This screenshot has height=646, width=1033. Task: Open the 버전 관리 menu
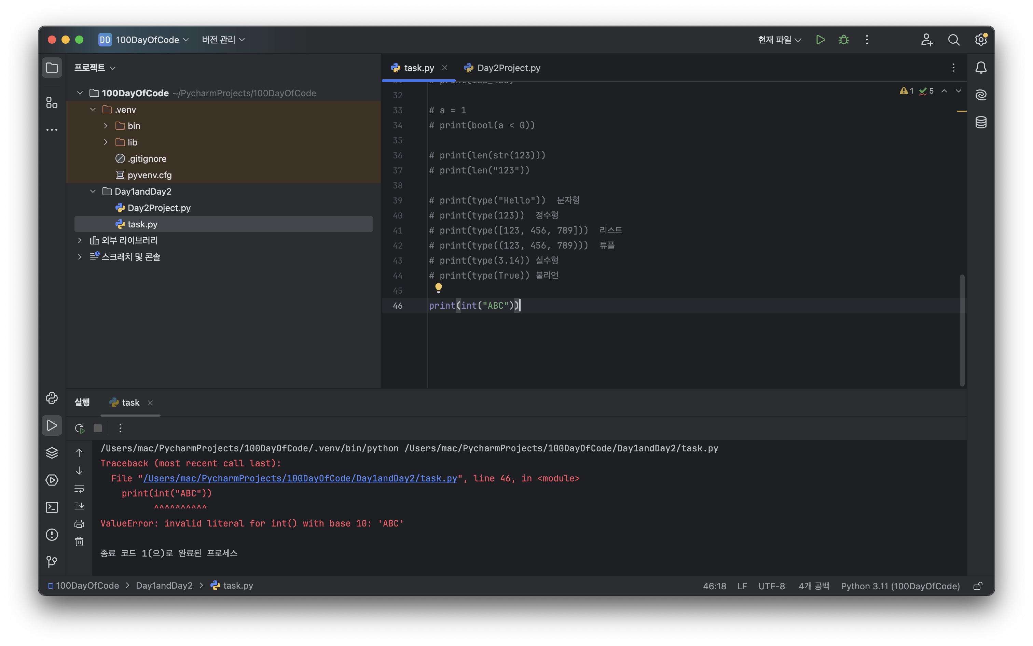(223, 40)
